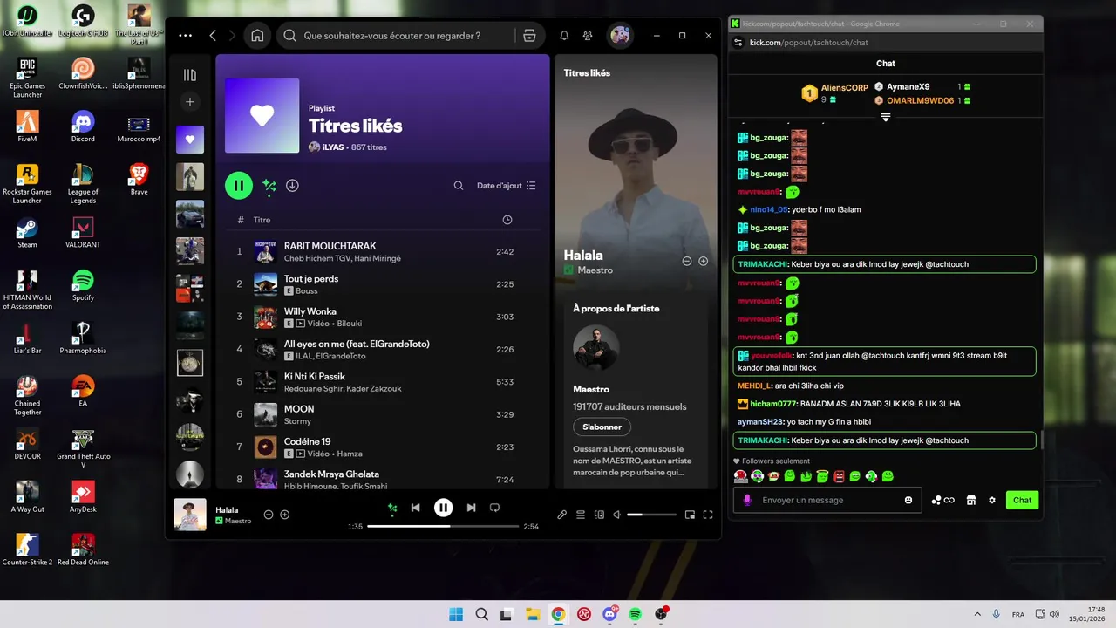Pause playback in bottom player bar

click(x=444, y=508)
